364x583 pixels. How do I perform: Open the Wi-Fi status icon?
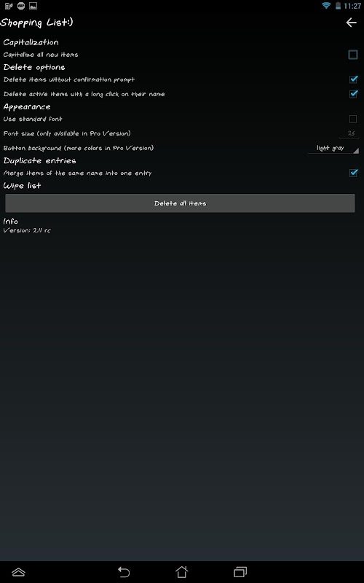point(326,6)
